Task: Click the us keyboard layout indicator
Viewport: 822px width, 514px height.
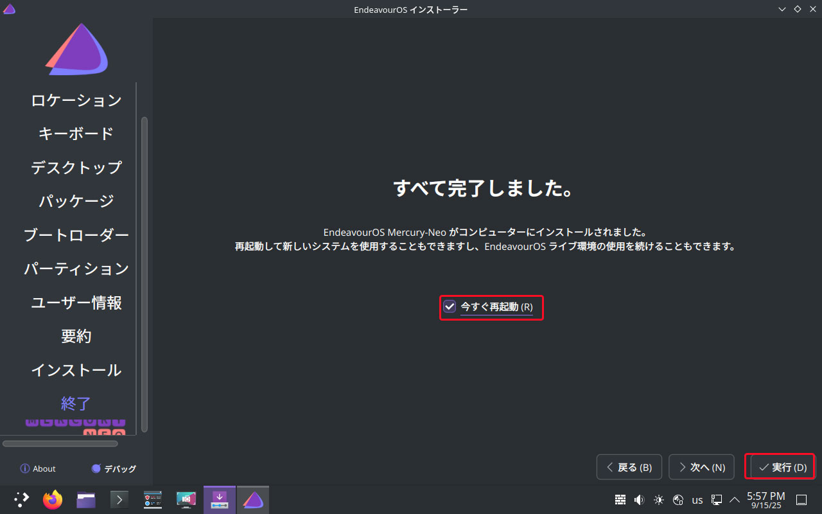Action: point(697,500)
